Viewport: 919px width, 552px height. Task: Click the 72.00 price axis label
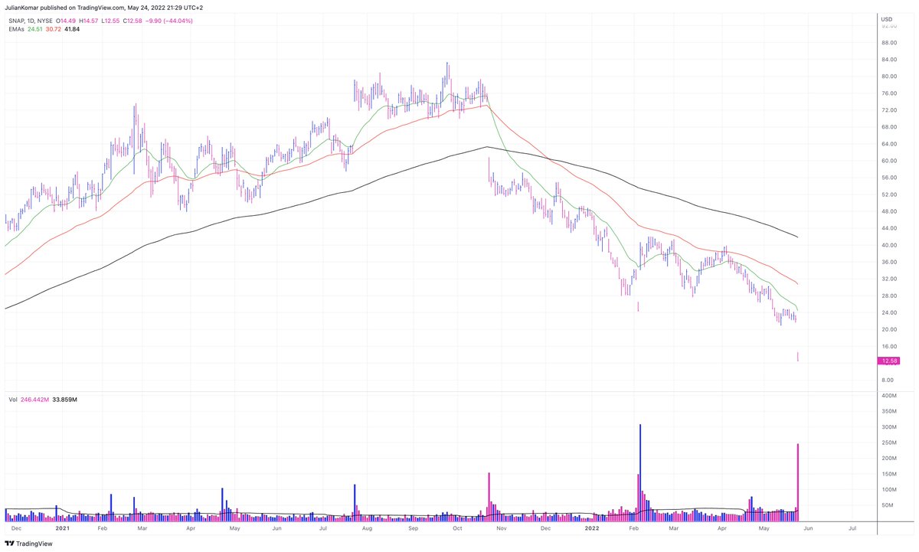click(x=888, y=110)
